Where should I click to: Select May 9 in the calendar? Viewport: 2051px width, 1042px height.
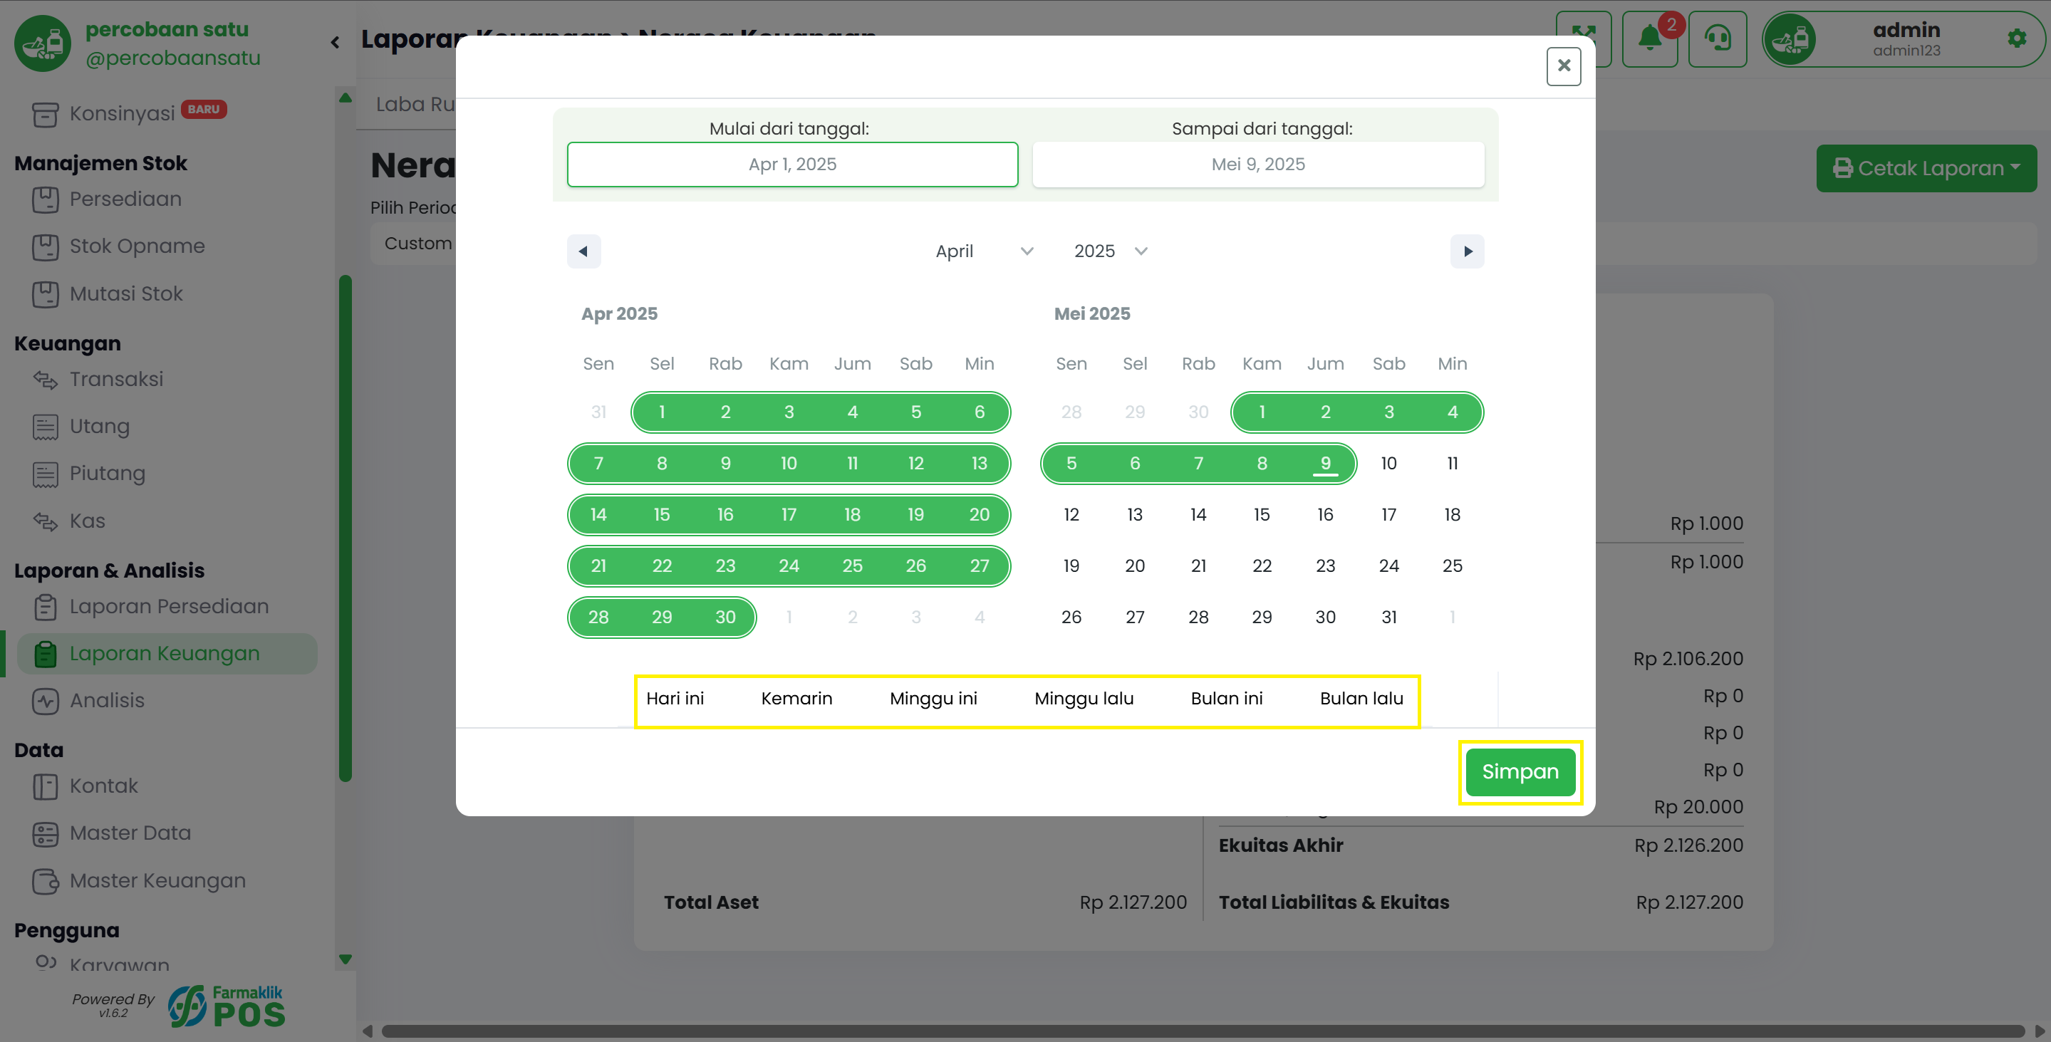tap(1326, 464)
